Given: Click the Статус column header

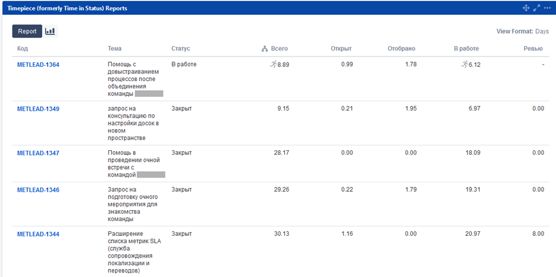Looking at the screenshot, I should (180, 49).
